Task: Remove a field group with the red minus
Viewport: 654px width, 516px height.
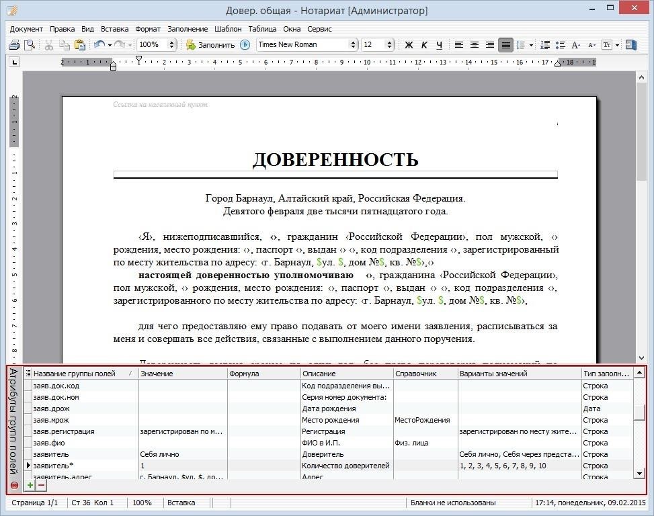Action: pos(41,484)
